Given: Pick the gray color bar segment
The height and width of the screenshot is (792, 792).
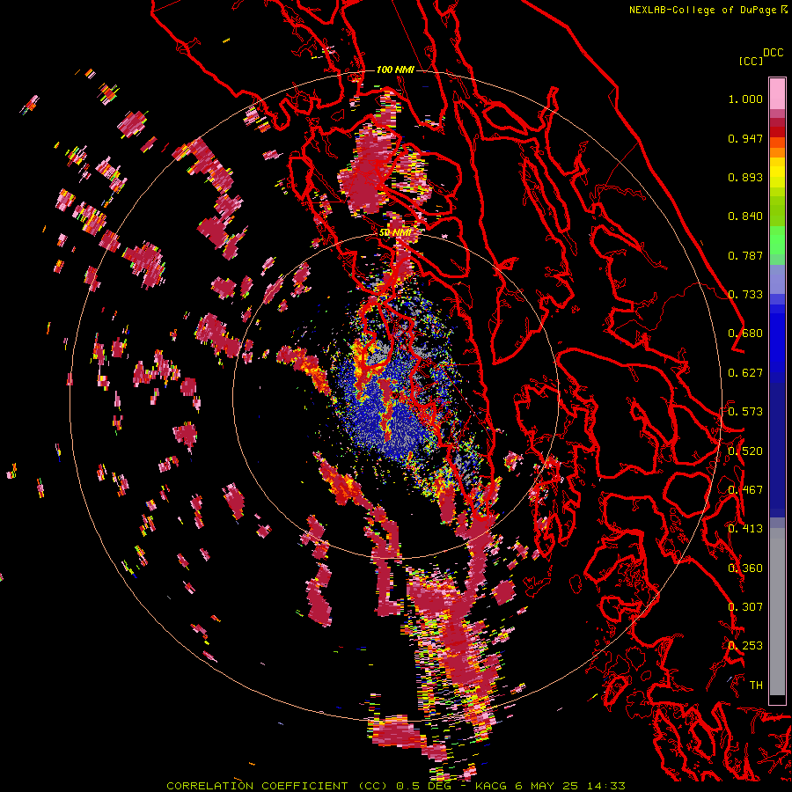Looking at the screenshot, I should coord(777,612).
